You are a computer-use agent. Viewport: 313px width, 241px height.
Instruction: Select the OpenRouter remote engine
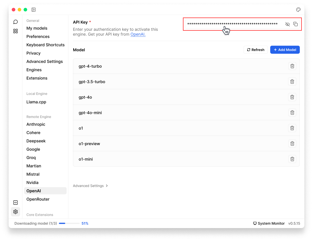(x=38, y=199)
